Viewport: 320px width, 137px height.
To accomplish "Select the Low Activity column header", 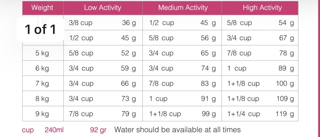I will click(x=103, y=8).
